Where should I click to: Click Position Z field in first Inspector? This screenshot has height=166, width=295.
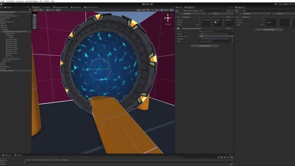[x=229, y=20]
